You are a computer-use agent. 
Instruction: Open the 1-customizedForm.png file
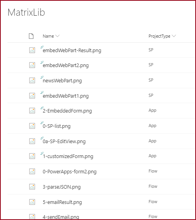point(68,156)
